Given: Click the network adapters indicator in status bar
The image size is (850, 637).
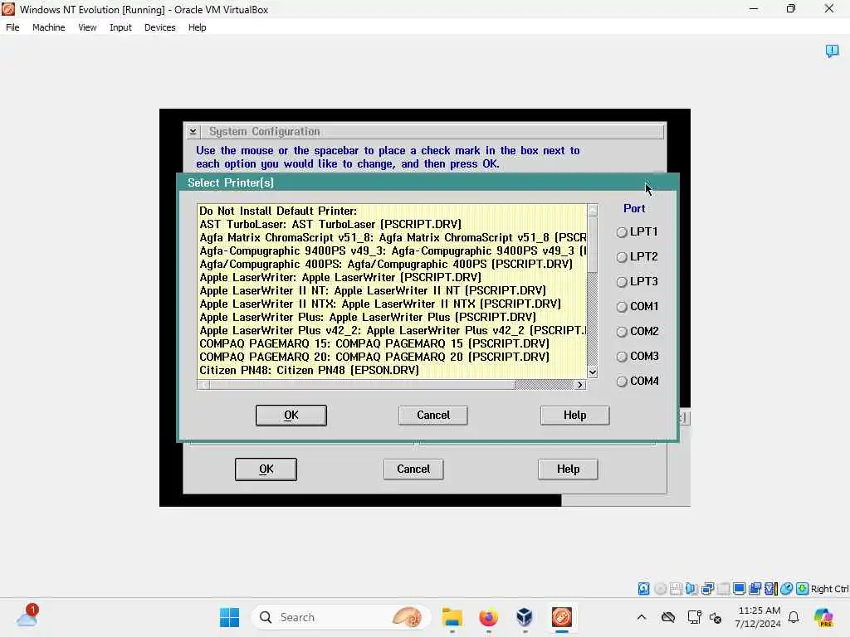Looking at the screenshot, I should (x=707, y=589).
